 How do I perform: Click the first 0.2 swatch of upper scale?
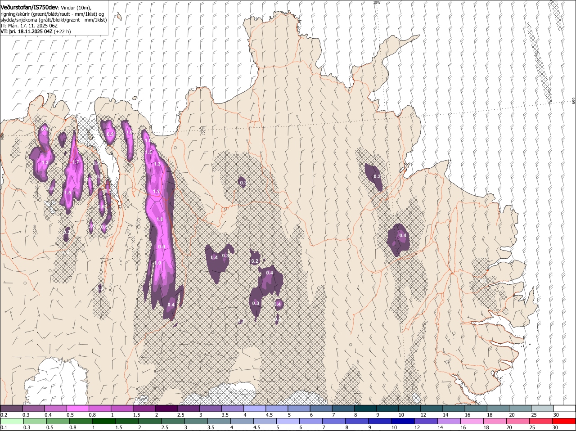[x=11, y=408]
